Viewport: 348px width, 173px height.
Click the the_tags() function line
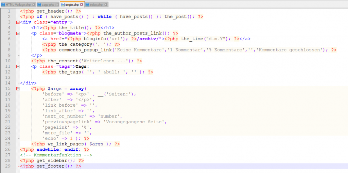[98, 72]
